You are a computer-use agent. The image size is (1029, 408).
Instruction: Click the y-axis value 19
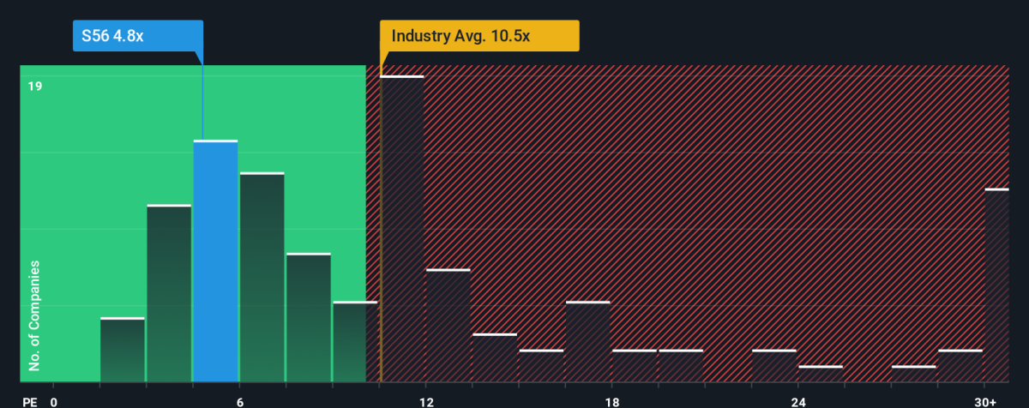pyautogui.click(x=34, y=86)
